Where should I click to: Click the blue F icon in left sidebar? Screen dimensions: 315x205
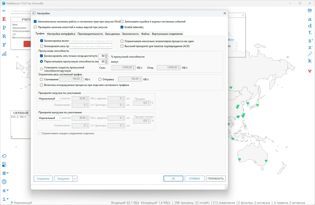click(4, 45)
